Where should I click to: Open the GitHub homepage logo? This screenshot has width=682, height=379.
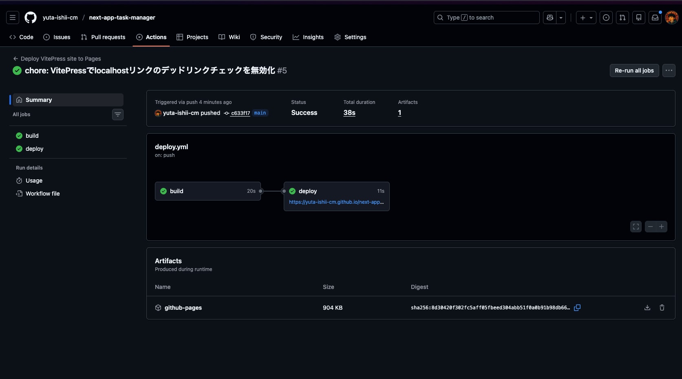[x=31, y=18]
